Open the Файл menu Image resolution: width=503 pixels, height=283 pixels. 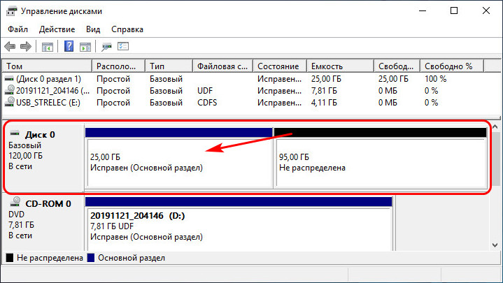18,29
